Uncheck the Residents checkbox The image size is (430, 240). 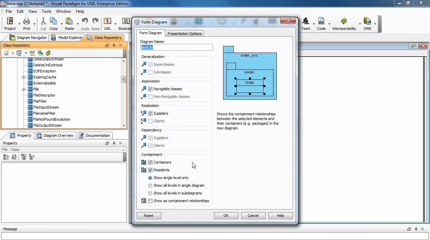150,170
